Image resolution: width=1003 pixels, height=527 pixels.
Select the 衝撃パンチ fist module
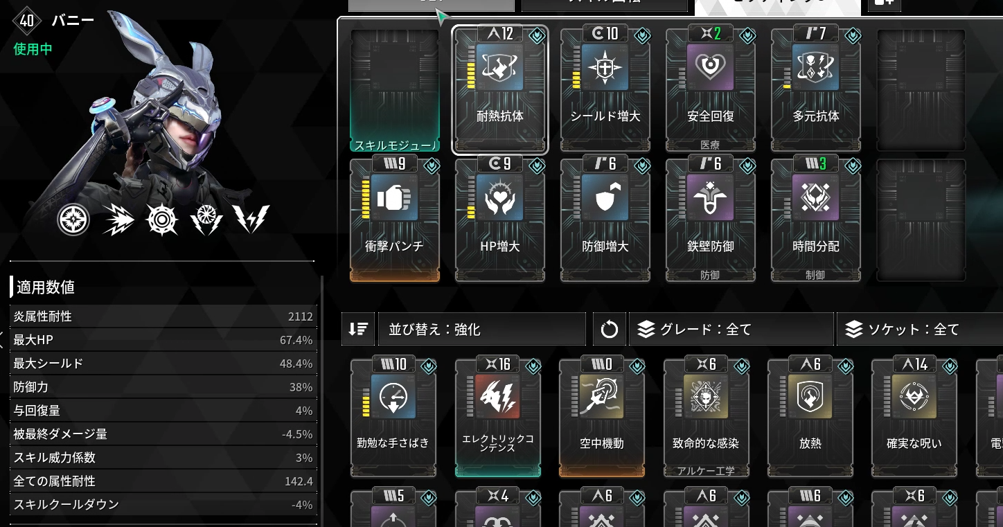click(395, 220)
